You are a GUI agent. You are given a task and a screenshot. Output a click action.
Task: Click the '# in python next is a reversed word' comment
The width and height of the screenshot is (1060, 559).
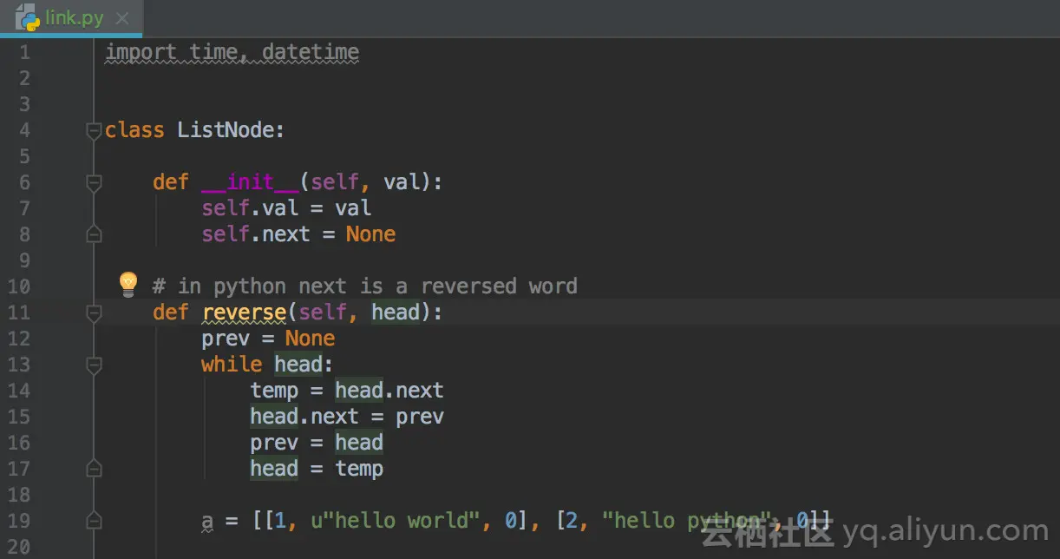[365, 286]
